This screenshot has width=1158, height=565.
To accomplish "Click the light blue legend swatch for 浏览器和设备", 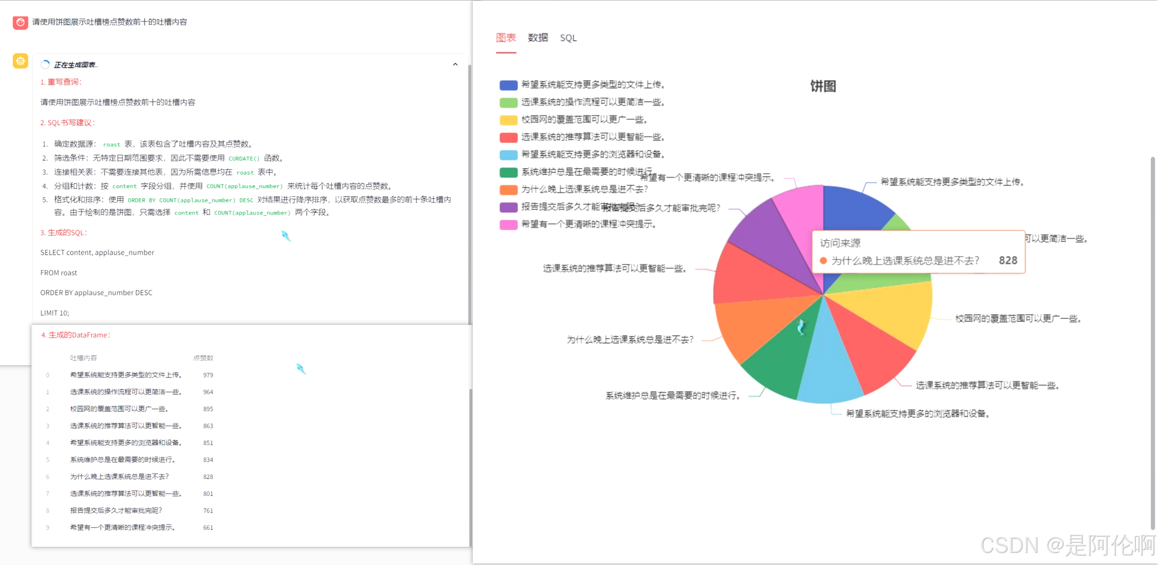I will point(508,155).
